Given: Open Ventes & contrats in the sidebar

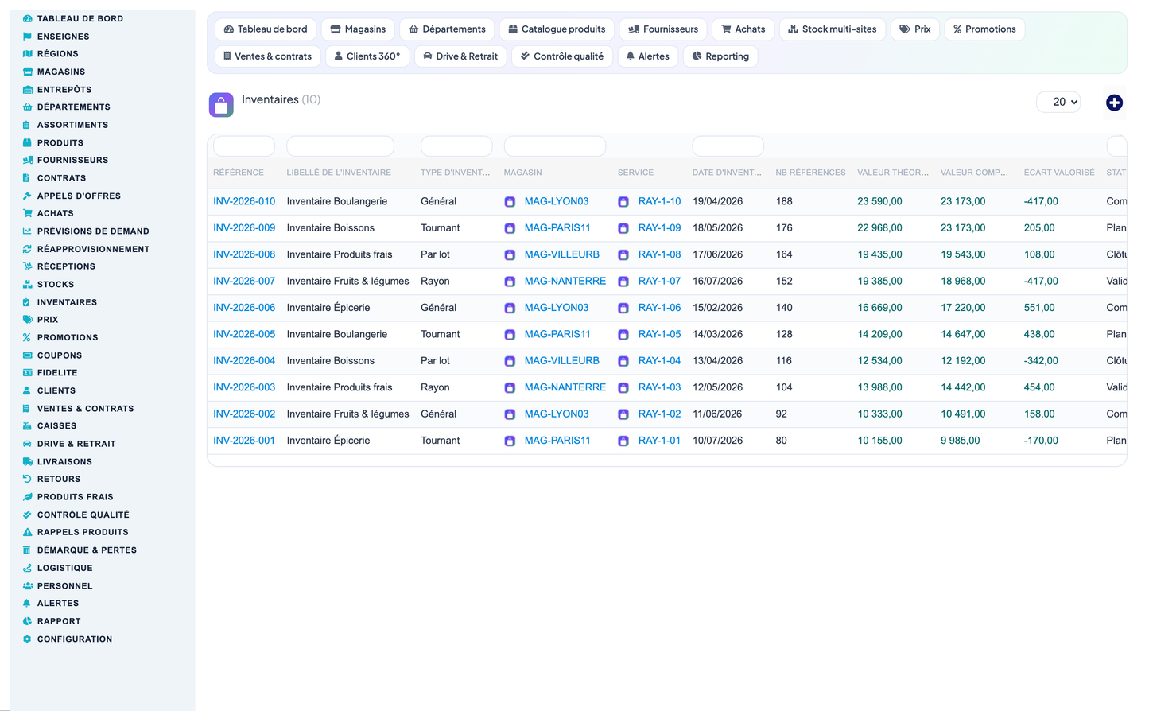Looking at the screenshot, I should point(85,409).
